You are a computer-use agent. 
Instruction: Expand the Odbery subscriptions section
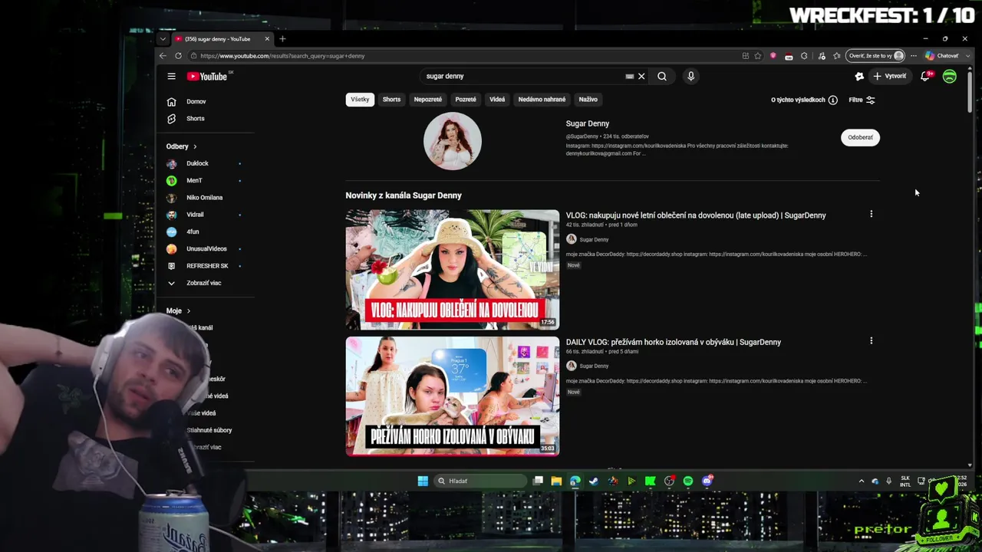(x=182, y=146)
